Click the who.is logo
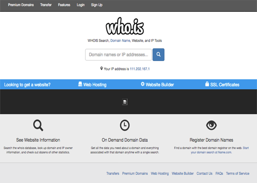257x183 pixels. 125,26
